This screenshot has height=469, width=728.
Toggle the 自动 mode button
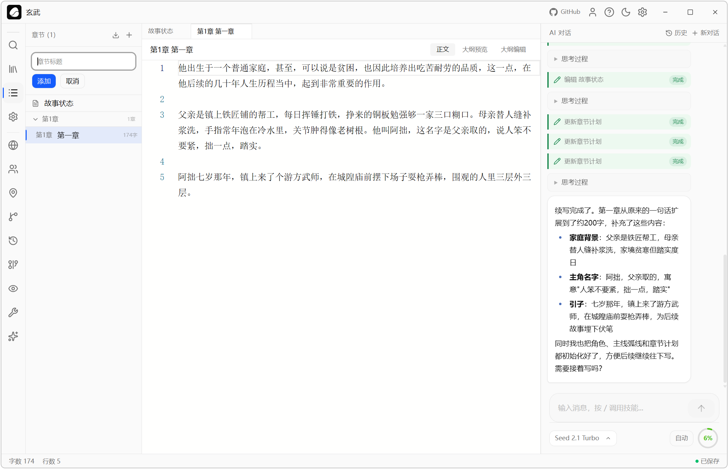click(682, 438)
